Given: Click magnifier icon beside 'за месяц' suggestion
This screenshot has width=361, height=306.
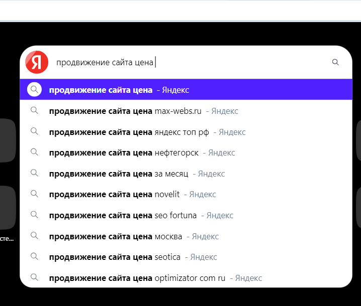Looking at the screenshot, I should tap(34, 173).
